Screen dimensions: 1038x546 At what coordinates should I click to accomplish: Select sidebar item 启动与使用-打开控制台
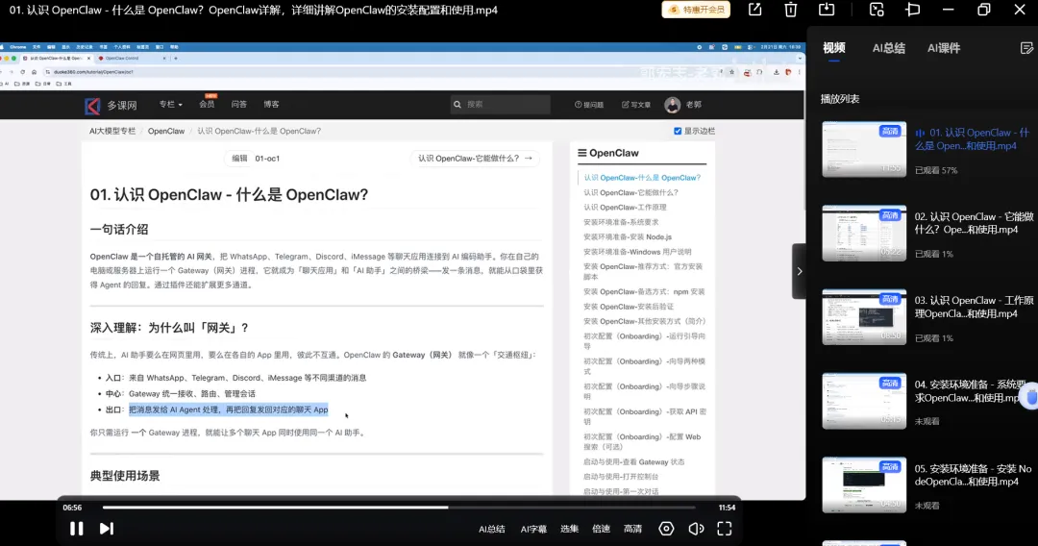tap(620, 477)
